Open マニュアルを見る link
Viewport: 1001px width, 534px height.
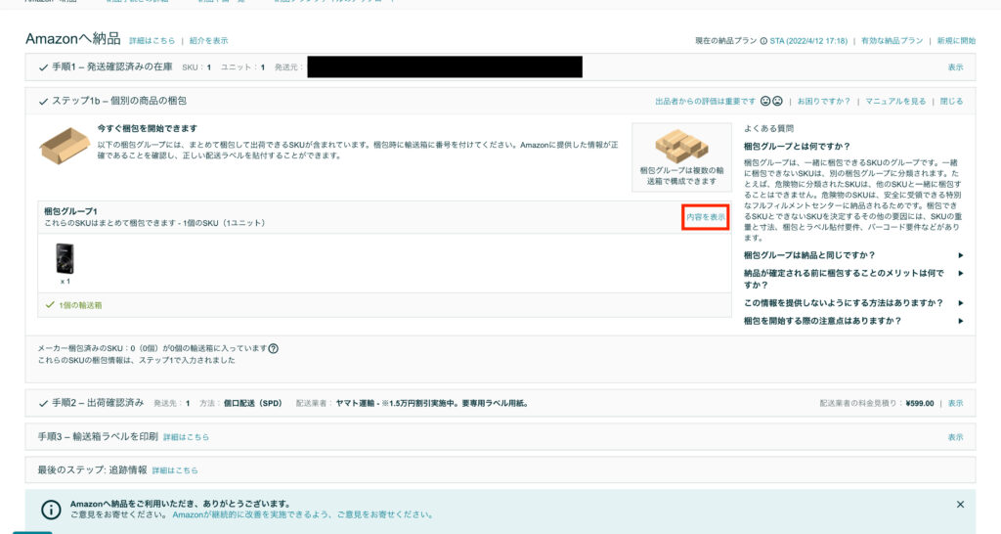(x=895, y=101)
